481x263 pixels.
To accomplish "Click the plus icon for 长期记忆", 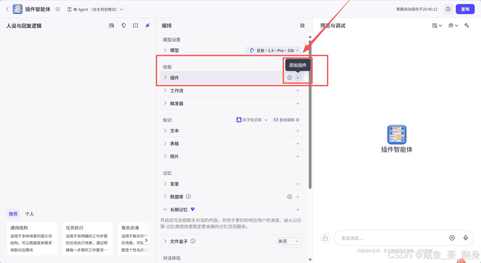I will click(x=298, y=210).
